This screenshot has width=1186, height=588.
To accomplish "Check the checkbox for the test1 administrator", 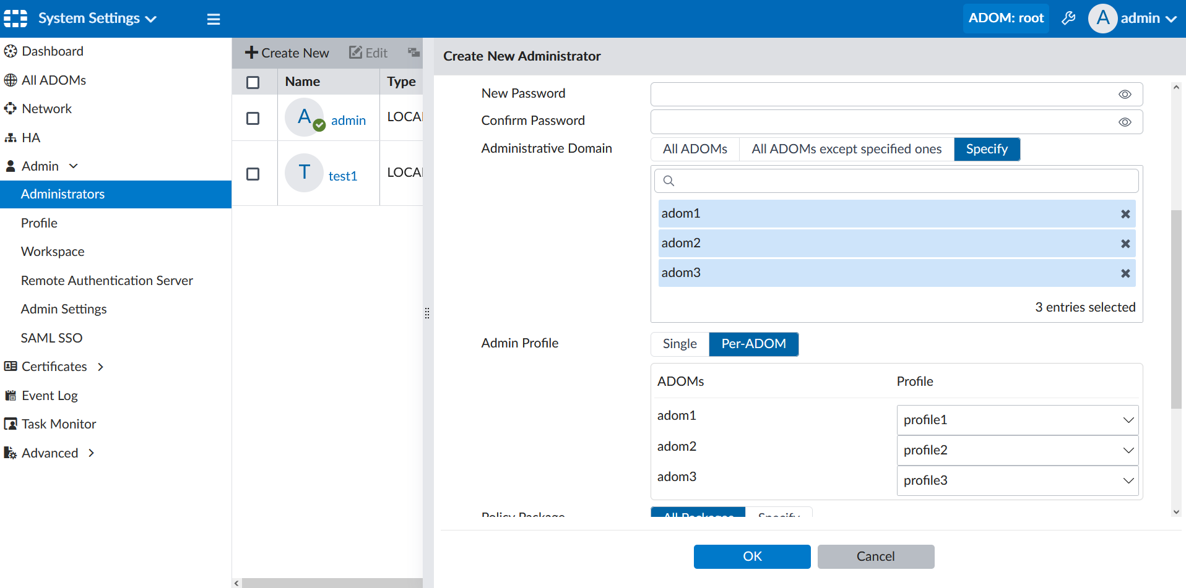I will click(x=253, y=174).
